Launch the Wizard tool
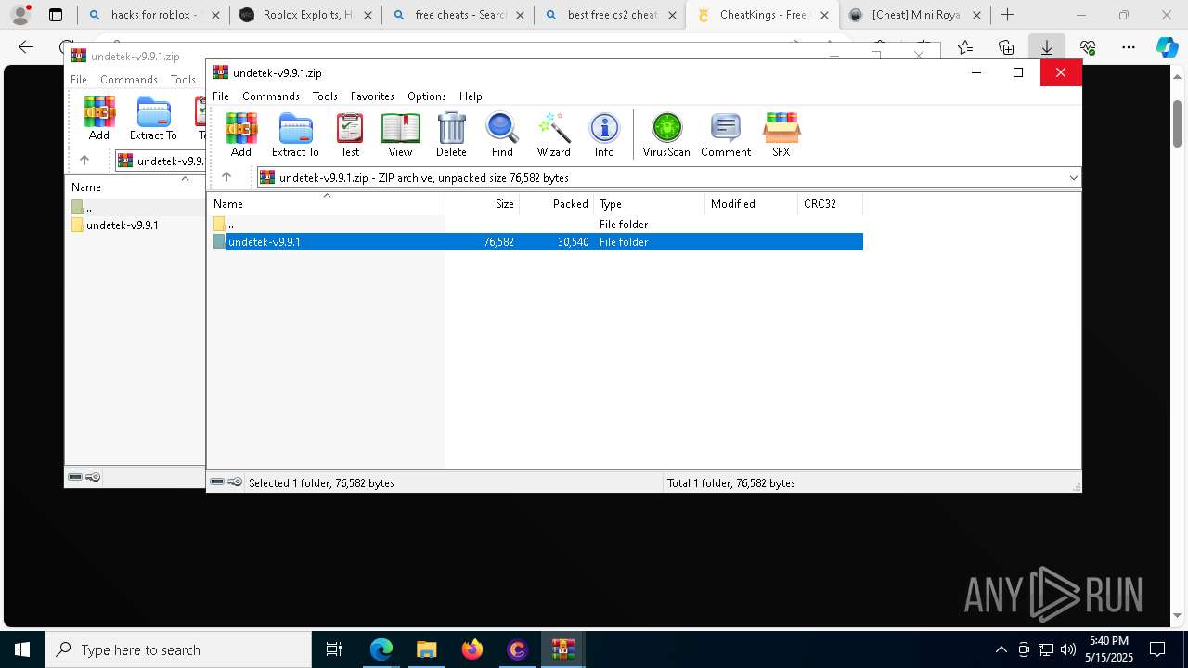Image resolution: width=1188 pixels, height=668 pixels. (x=553, y=135)
